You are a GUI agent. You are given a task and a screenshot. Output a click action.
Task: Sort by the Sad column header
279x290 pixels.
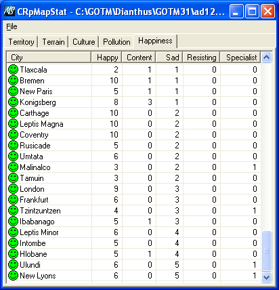[169, 58]
